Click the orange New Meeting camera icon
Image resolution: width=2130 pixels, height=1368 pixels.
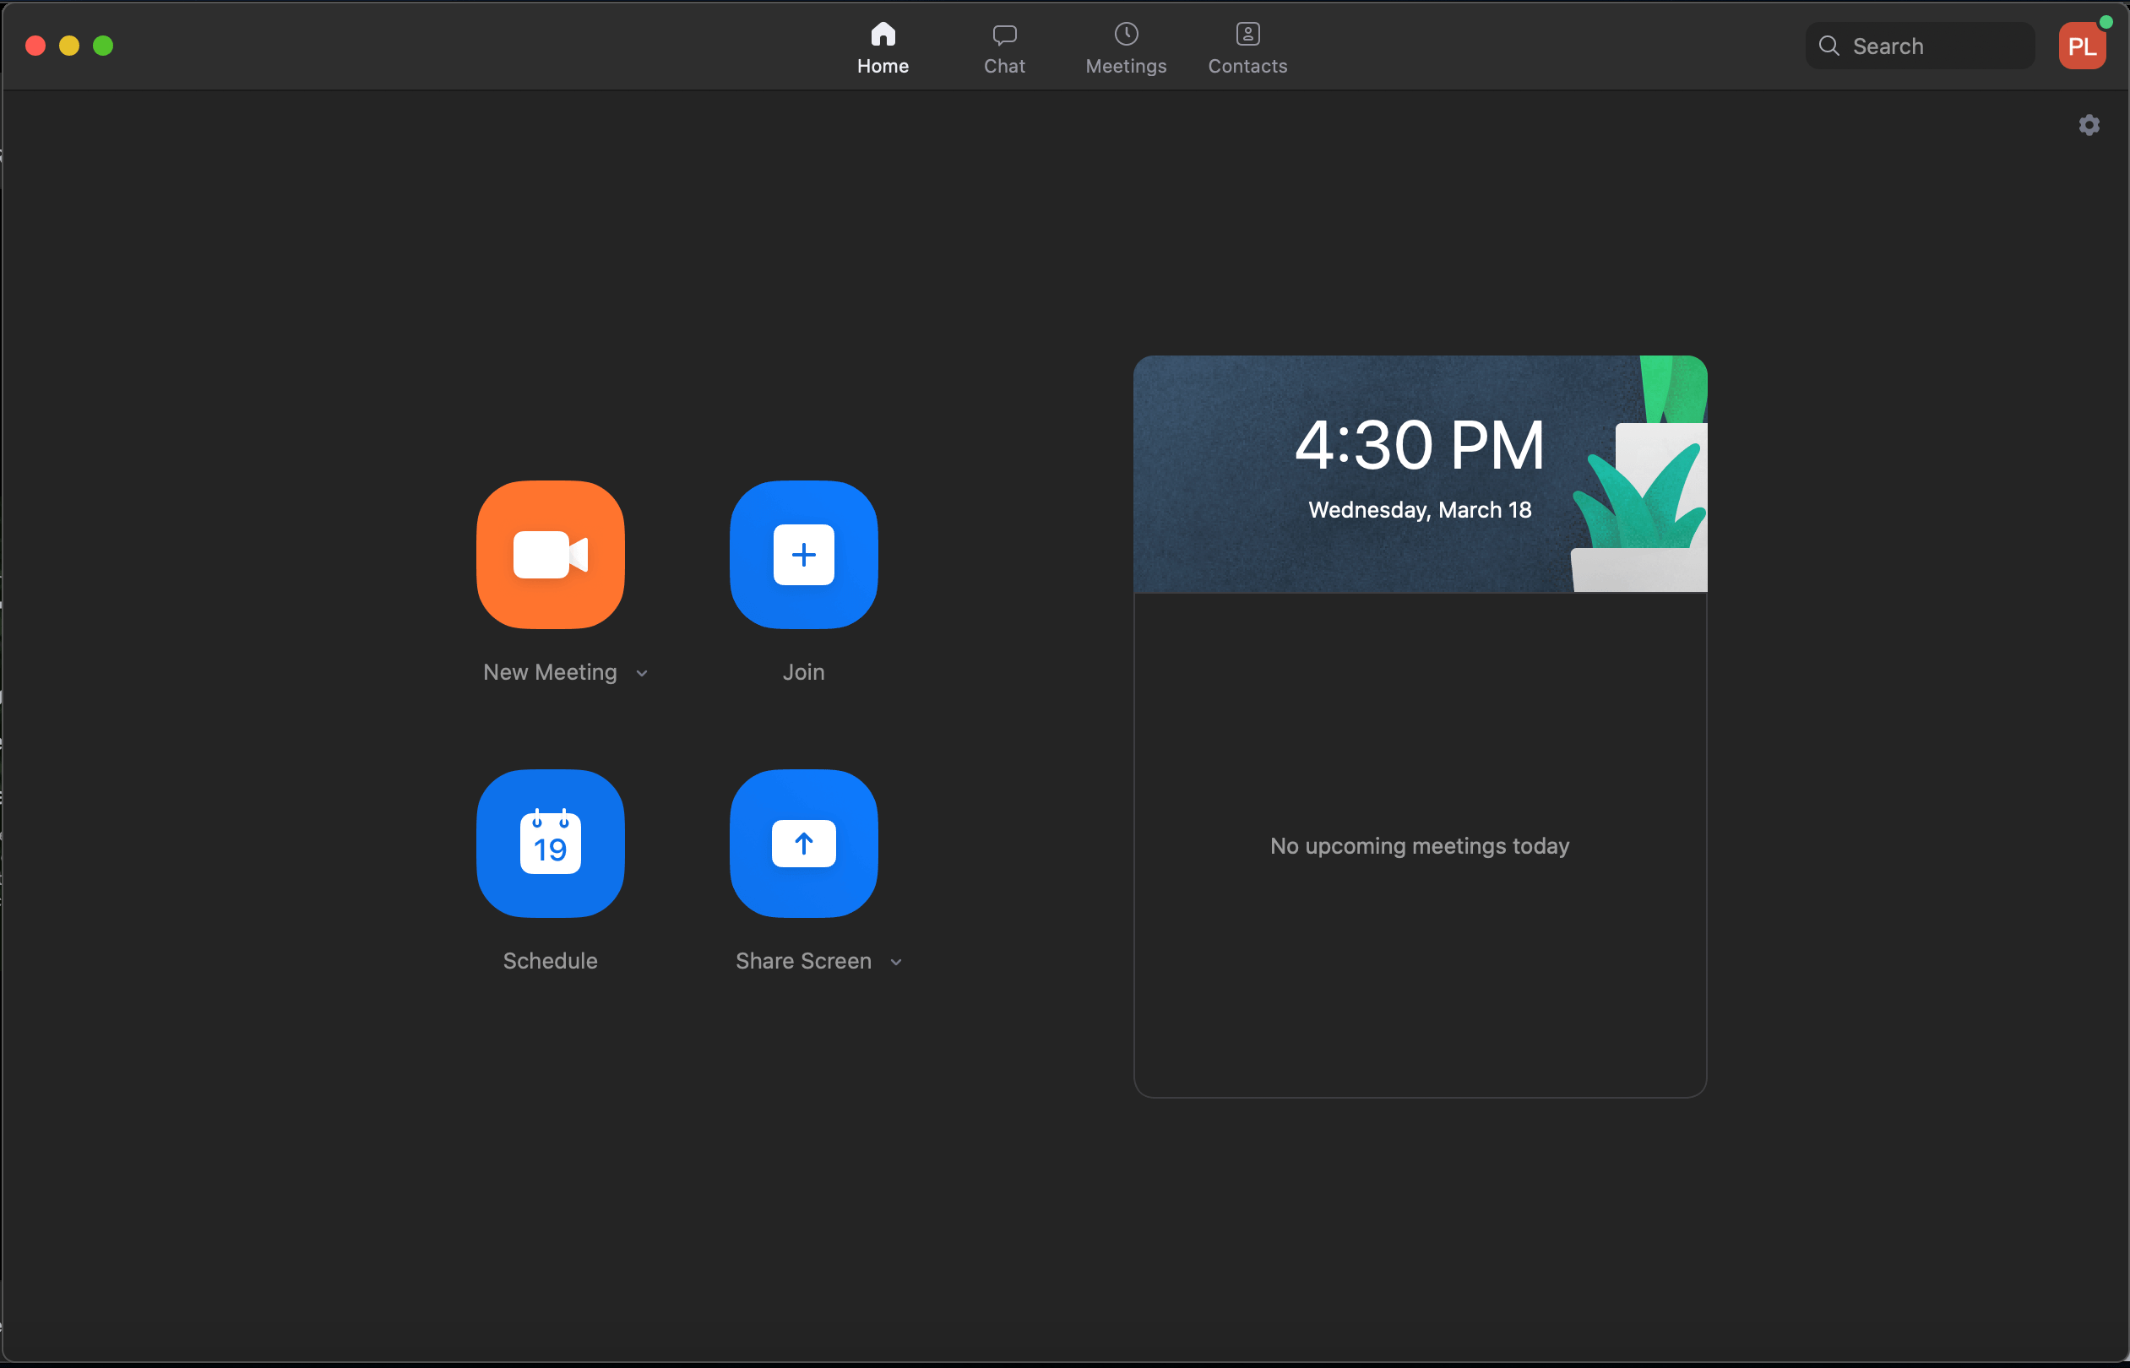(550, 554)
